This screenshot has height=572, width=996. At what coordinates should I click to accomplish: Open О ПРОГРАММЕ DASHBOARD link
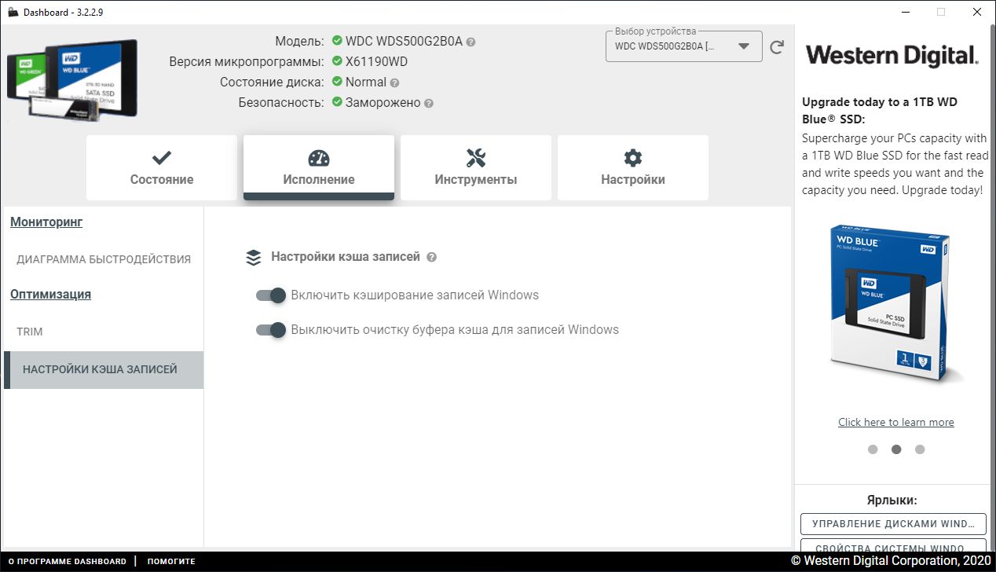pyautogui.click(x=68, y=562)
